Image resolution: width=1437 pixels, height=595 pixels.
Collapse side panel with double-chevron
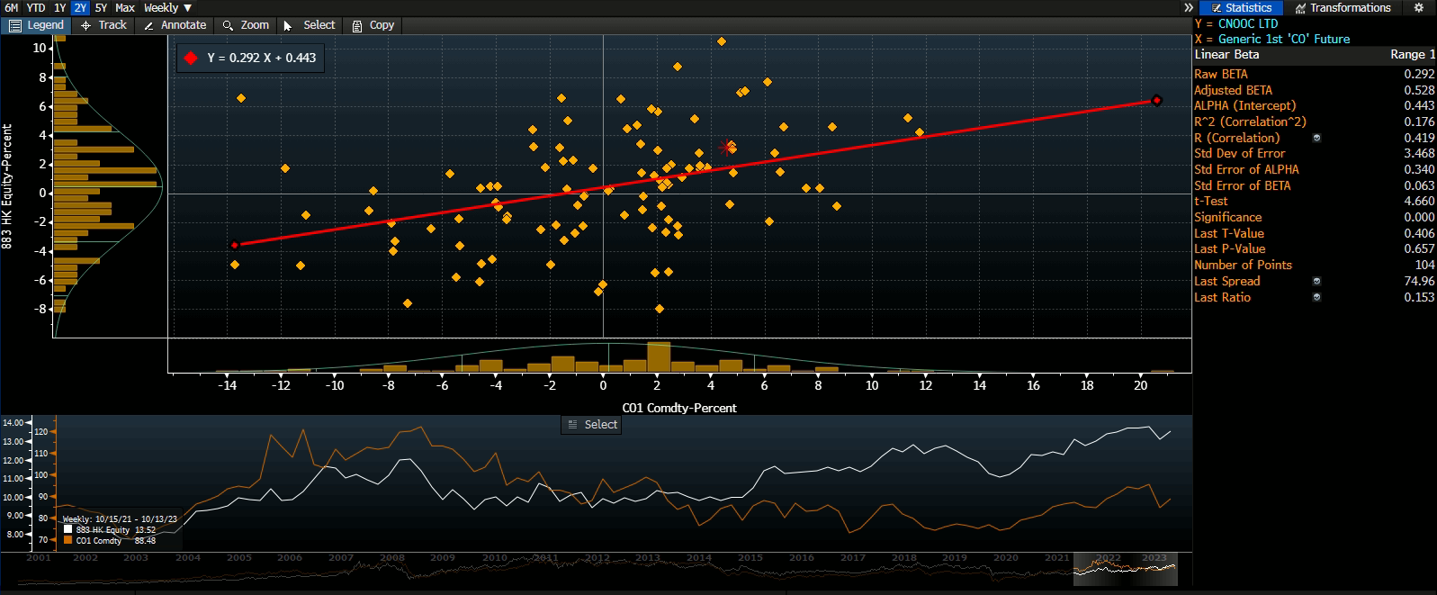(x=1189, y=7)
